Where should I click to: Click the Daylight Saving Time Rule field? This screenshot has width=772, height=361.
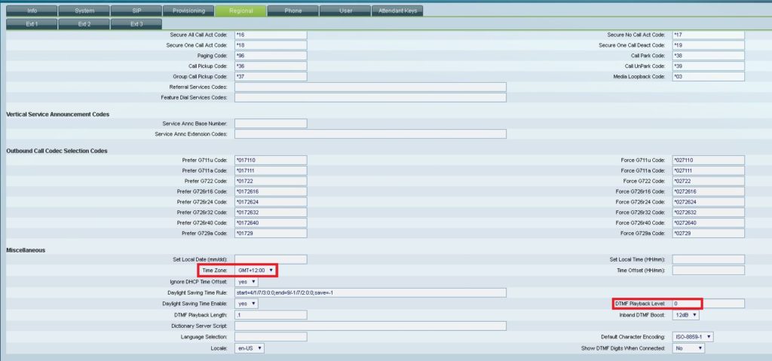[370, 292]
